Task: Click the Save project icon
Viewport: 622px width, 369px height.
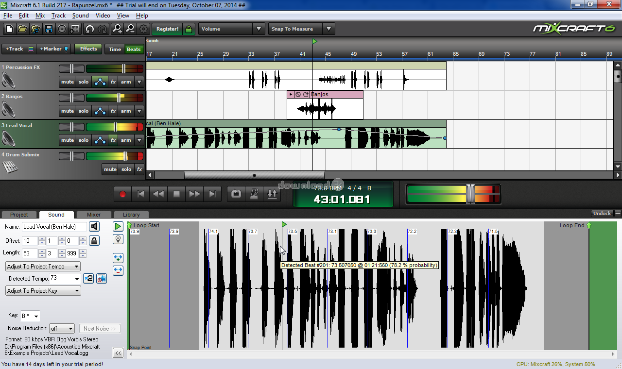Action: click(x=49, y=29)
